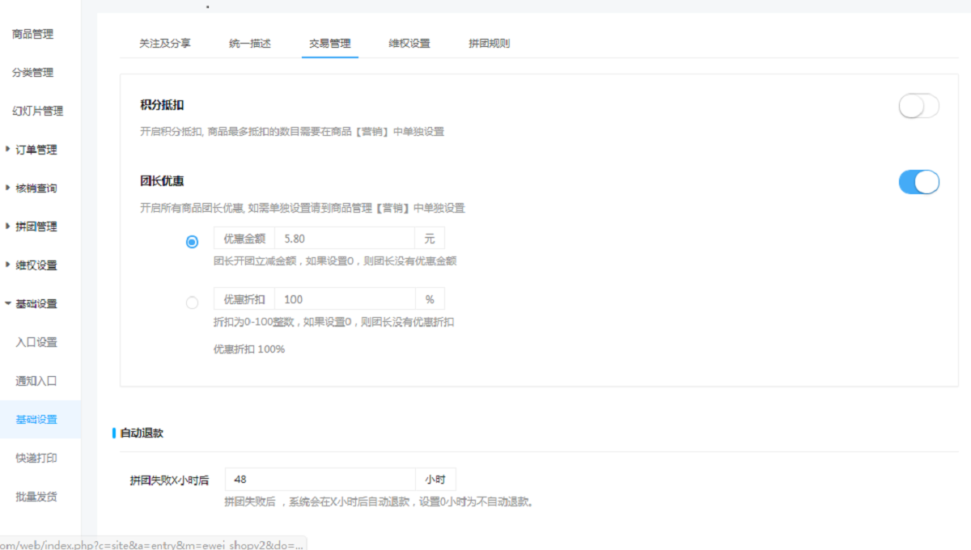Open the 维权设置 tab
This screenshot has height=550, width=971.
pos(409,44)
